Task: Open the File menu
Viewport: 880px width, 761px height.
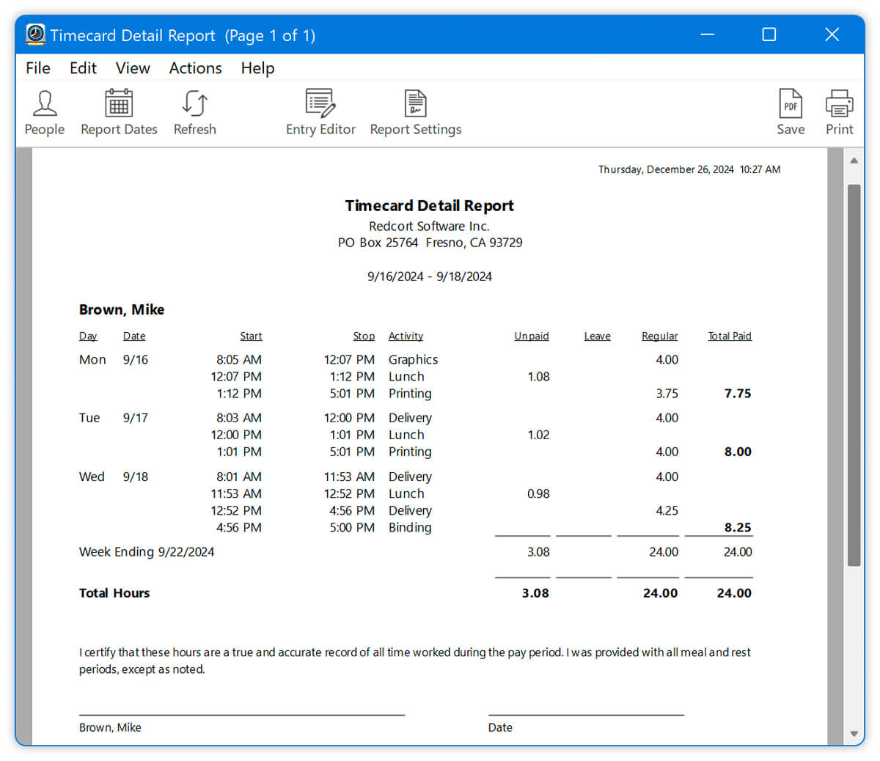Action: pos(37,67)
